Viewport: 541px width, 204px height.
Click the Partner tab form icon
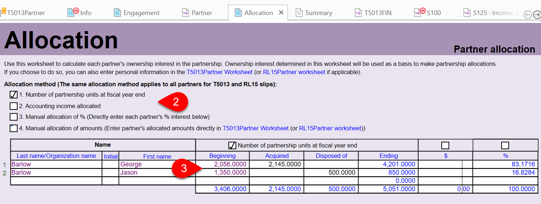point(185,13)
